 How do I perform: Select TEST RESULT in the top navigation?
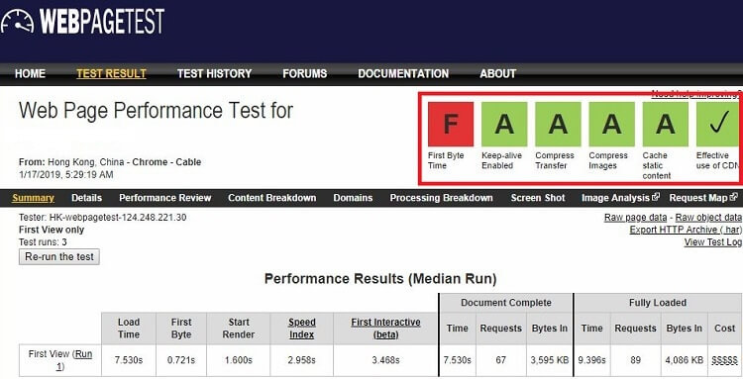(x=111, y=74)
